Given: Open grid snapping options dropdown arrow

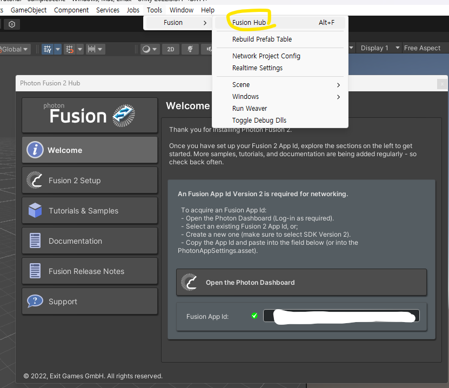Looking at the screenshot, I should [80, 49].
